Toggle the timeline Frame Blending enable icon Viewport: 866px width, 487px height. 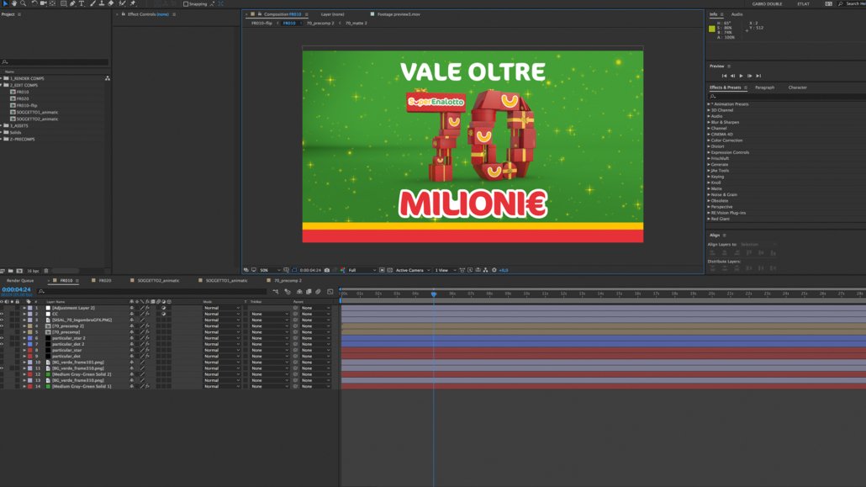tap(309, 291)
